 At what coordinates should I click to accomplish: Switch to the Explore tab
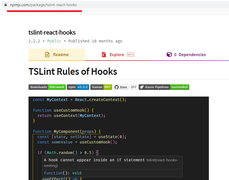click(117, 55)
